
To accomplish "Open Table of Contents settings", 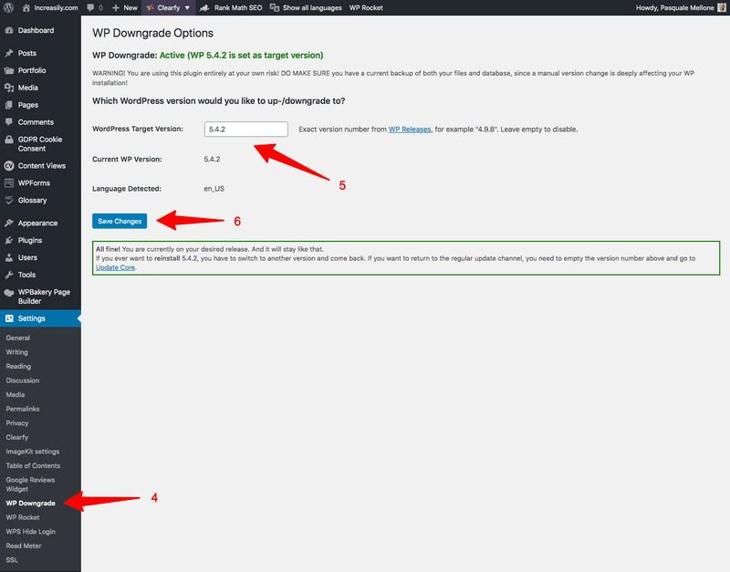I will point(33,465).
